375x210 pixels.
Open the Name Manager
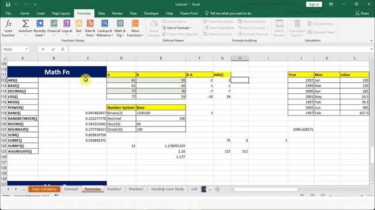(154, 29)
